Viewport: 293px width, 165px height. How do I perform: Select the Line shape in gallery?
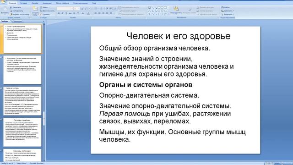[x=152, y=7]
